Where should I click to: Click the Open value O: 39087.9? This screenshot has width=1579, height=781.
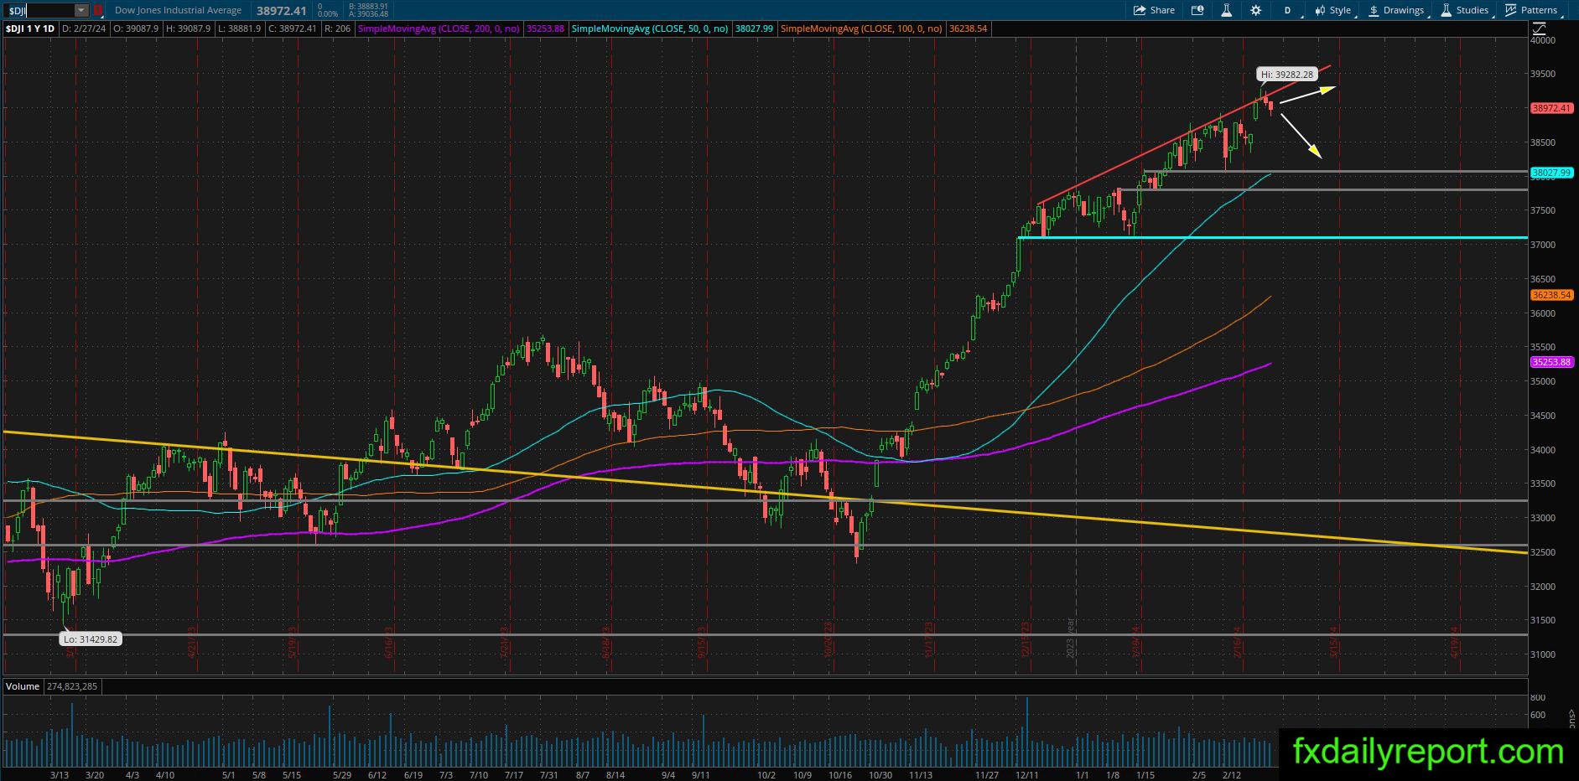pyautogui.click(x=135, y=28)
